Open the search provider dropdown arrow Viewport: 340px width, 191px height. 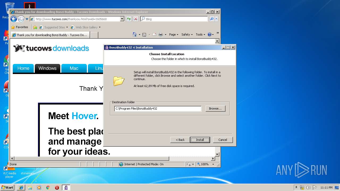(x=216, y=19)
